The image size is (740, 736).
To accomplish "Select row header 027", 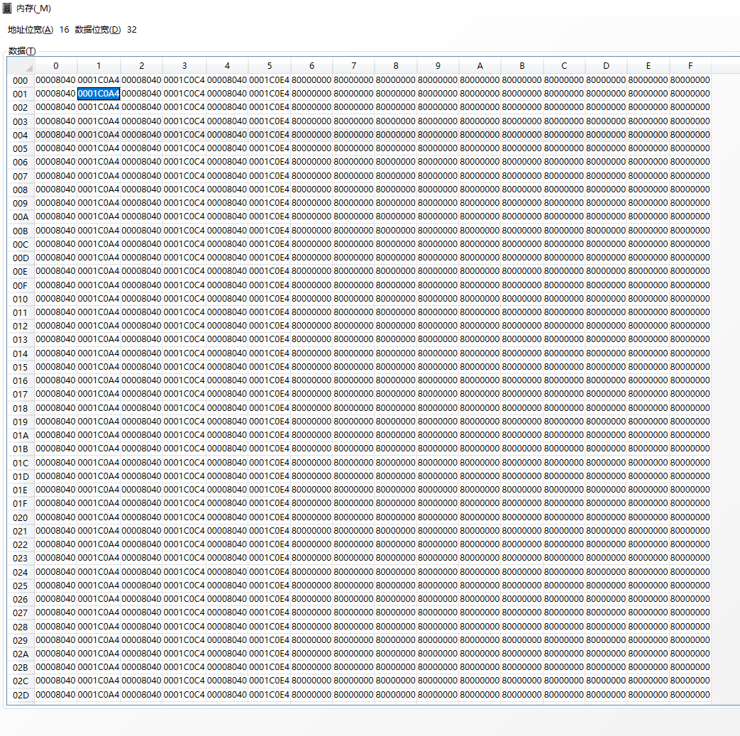I will [21, 613].
